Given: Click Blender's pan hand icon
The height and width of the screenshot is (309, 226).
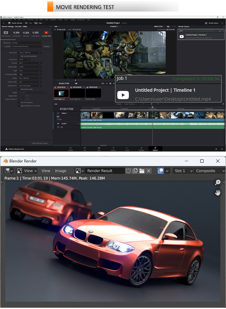Looking at the screenshot, I should (x=218, y=193).
